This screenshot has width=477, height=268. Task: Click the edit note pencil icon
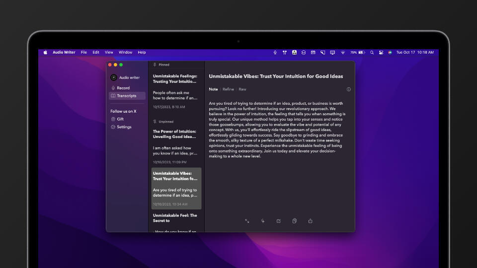click(279, 221)
